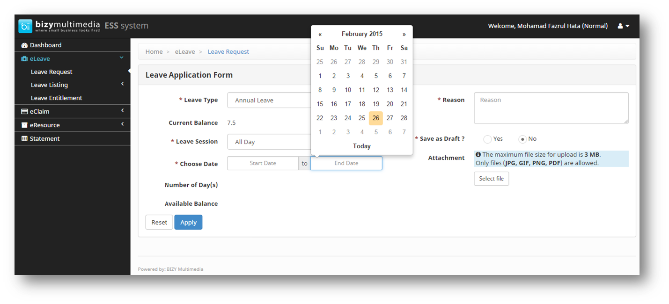Open Leave Entitlement menu item
The width and height of the screenshot is (669, 304).
56,98
